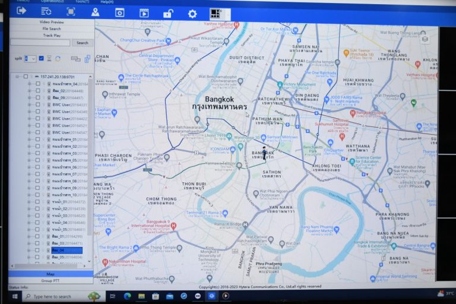
Task: Expand the ราชดำ_03 device node
Action: [29, 216]
